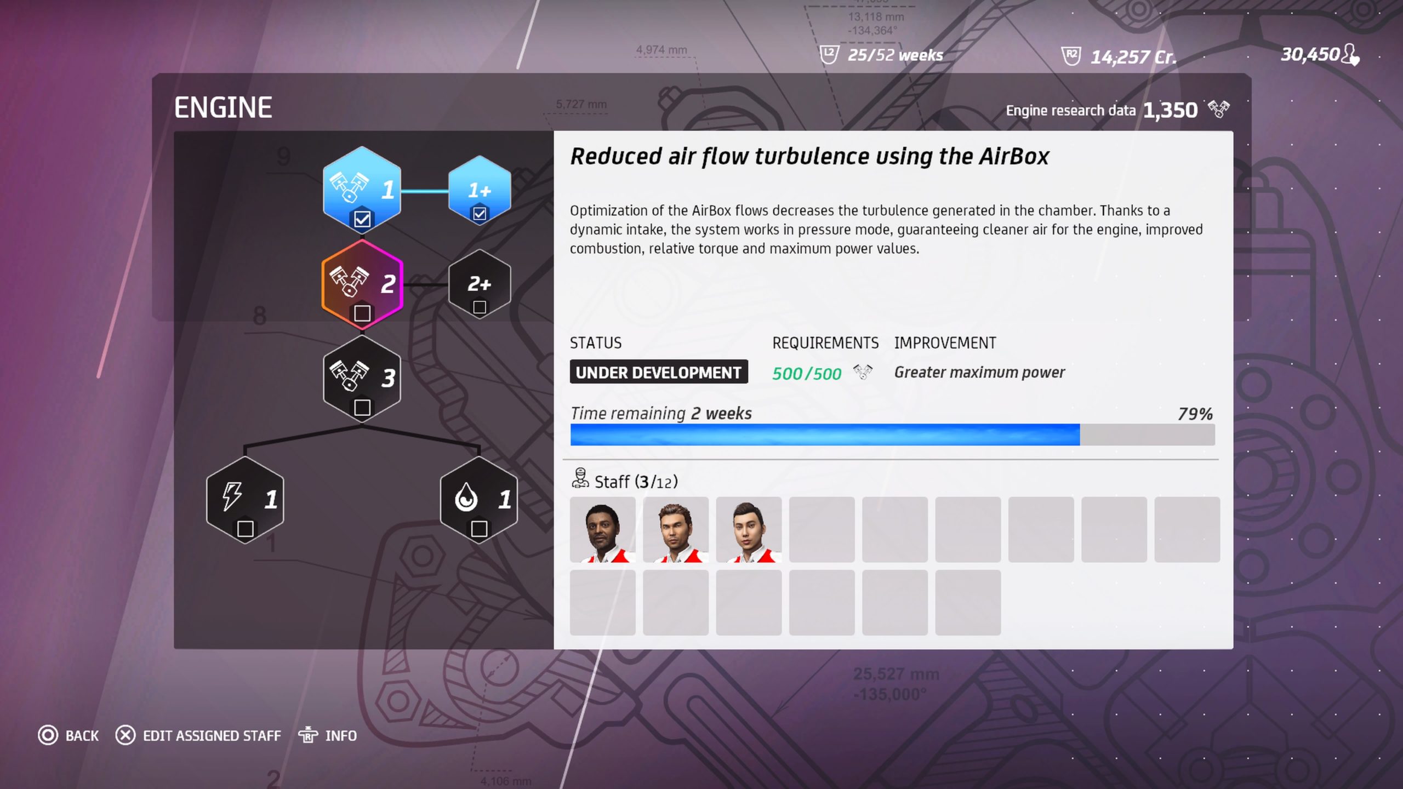Click the L2 weeks counter

pyautogui.click(x=881, y=55)
